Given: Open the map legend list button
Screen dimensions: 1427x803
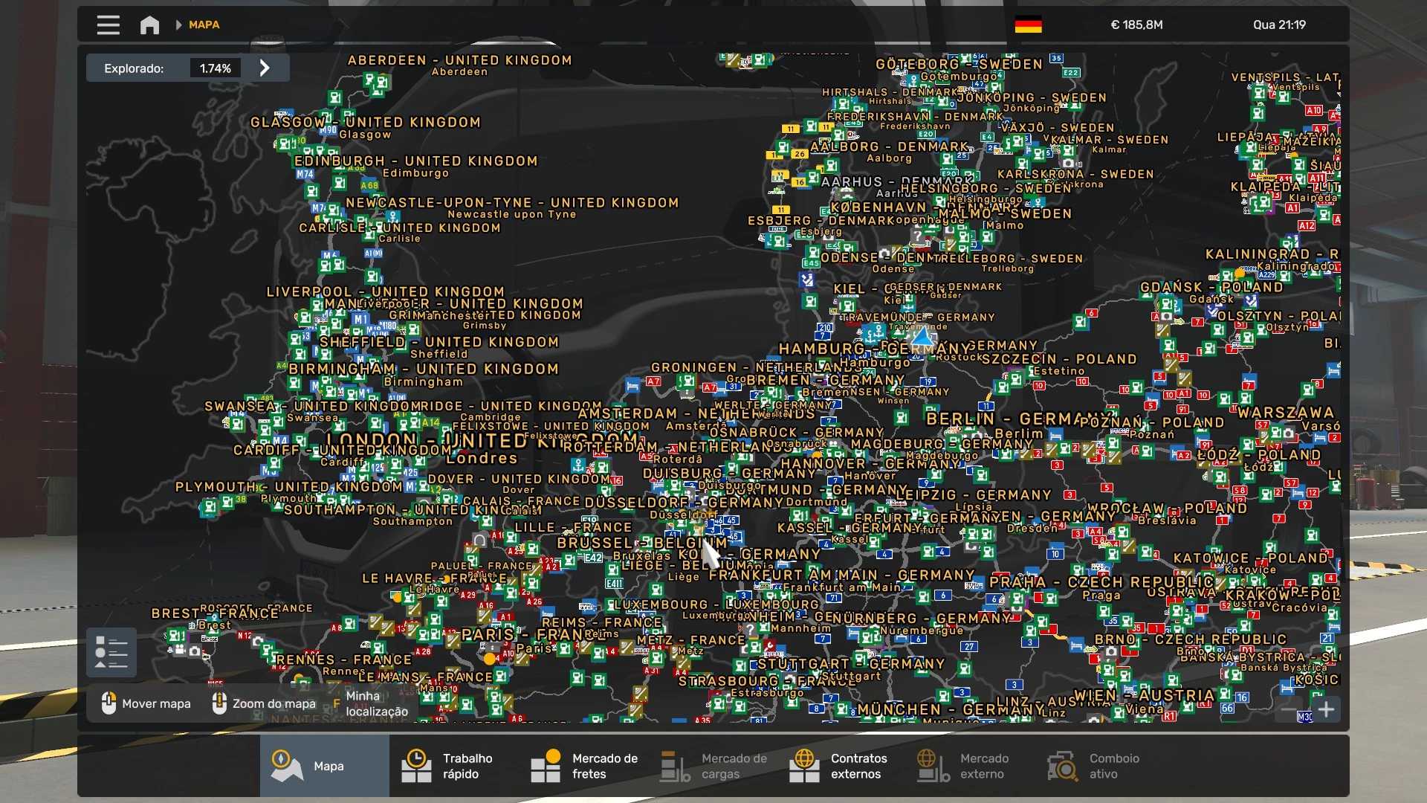Looking at the screenshot, I should click(111, 652).
